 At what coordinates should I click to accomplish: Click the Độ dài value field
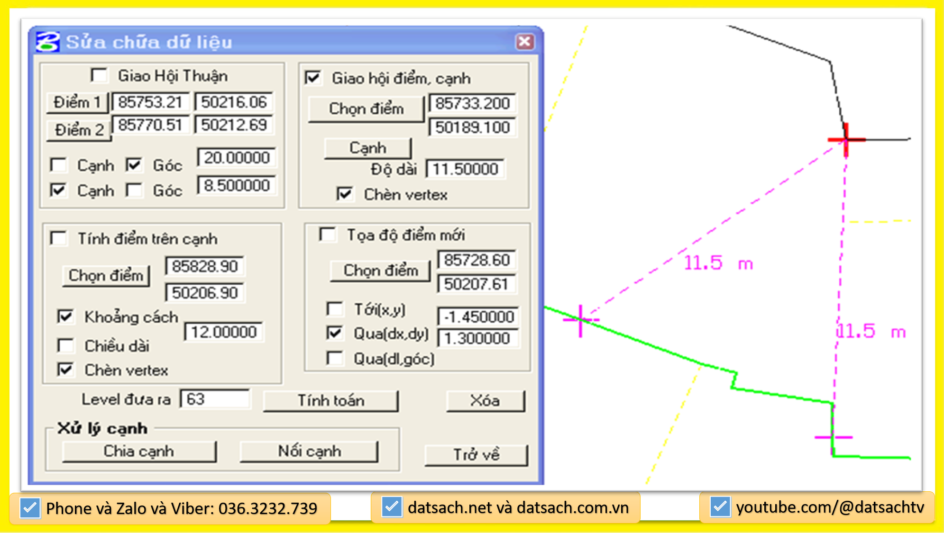pyautogui.click(x=465, y=169)
